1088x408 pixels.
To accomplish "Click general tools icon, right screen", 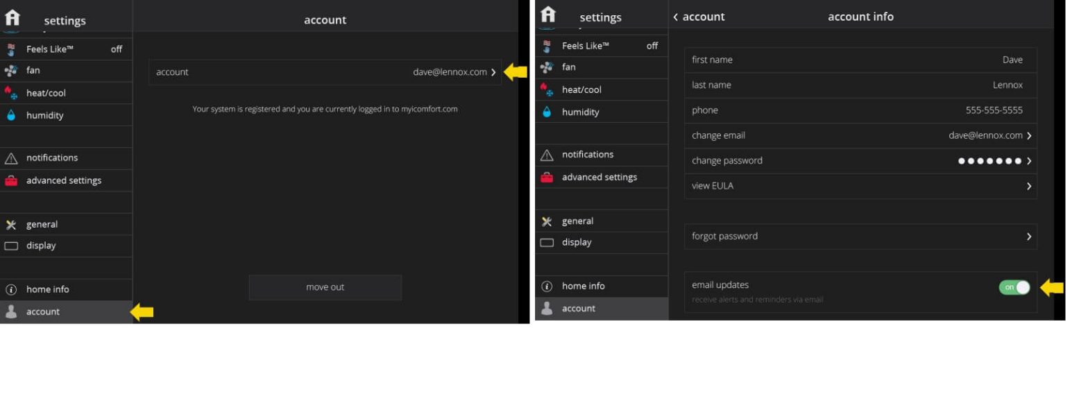I will pyautogui.click(x=547, y=221).
